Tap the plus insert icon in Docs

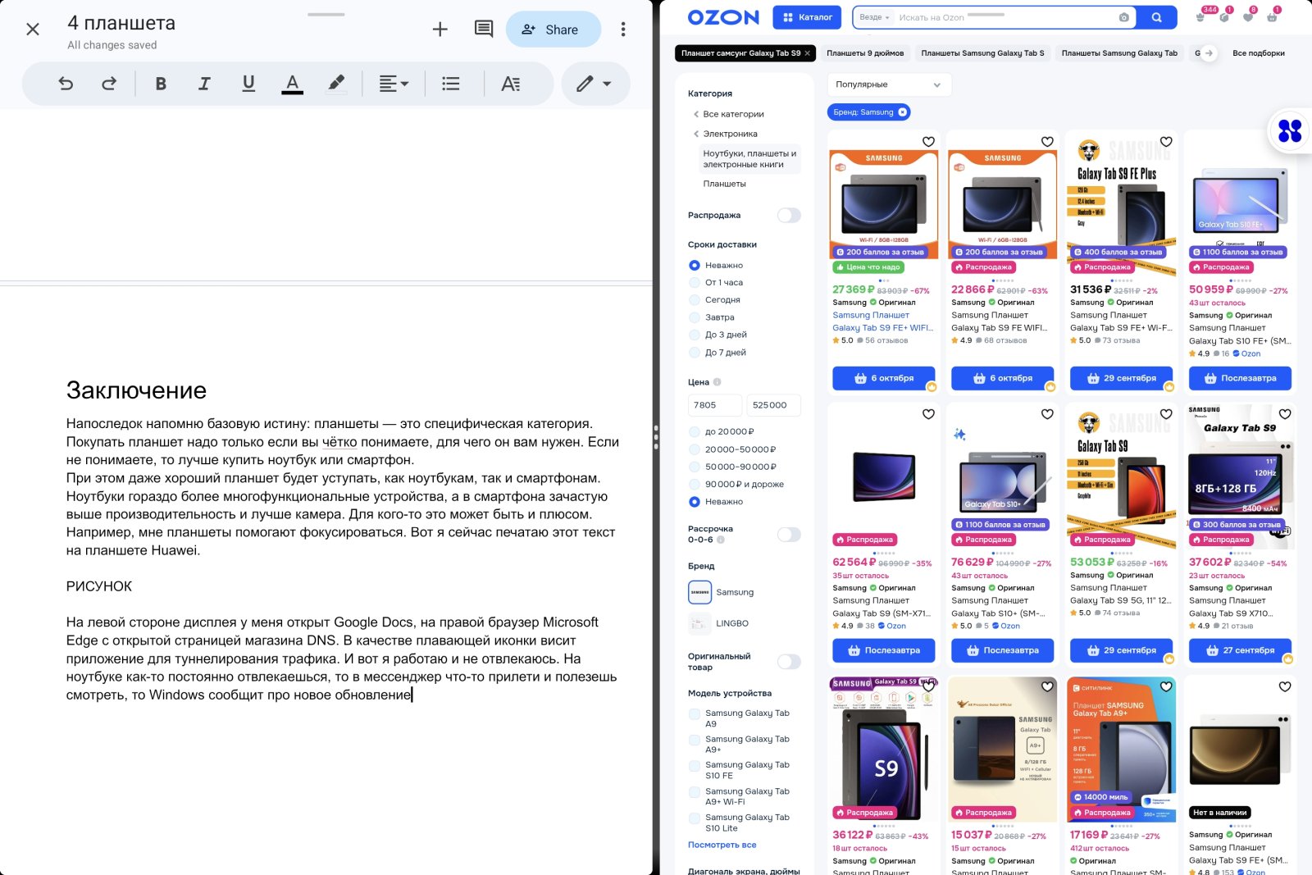(x=440, y=30)
